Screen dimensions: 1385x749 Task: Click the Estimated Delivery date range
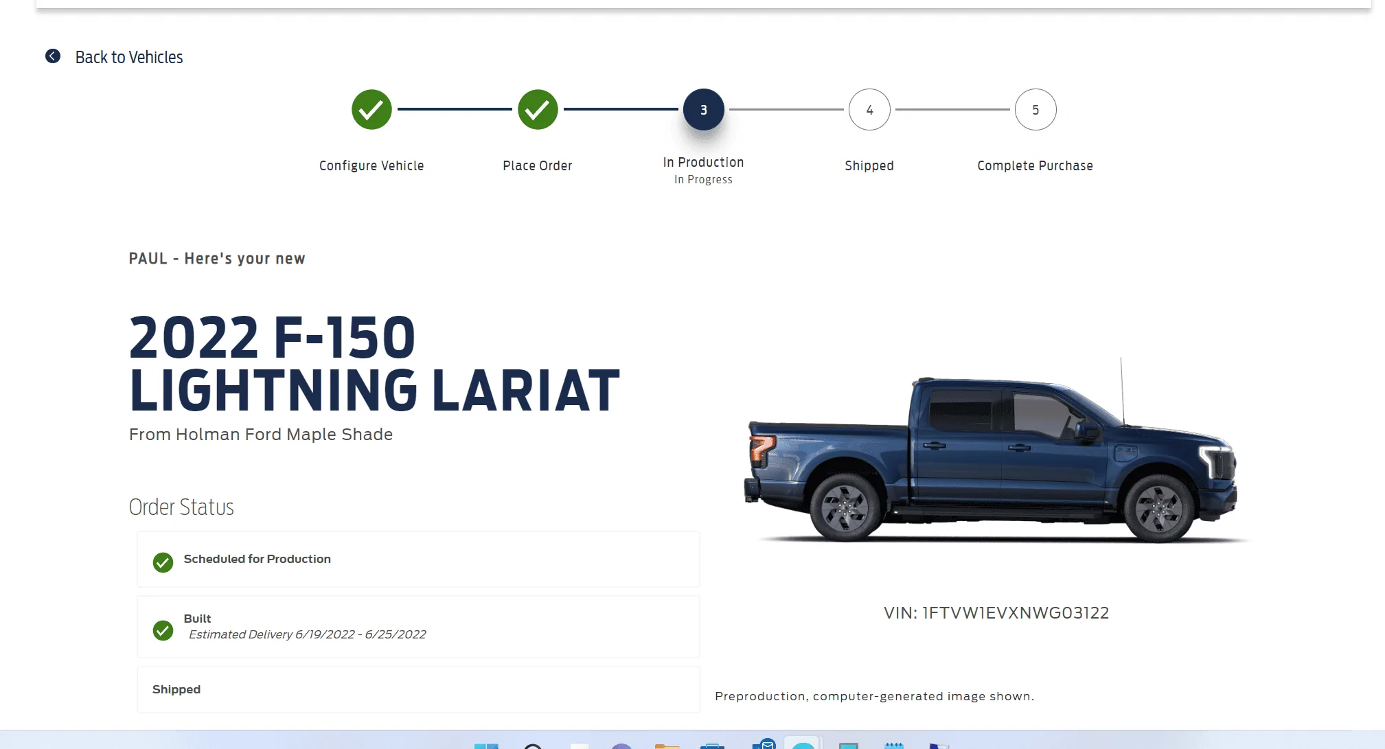pyautogui.click(x=308, y=634)
